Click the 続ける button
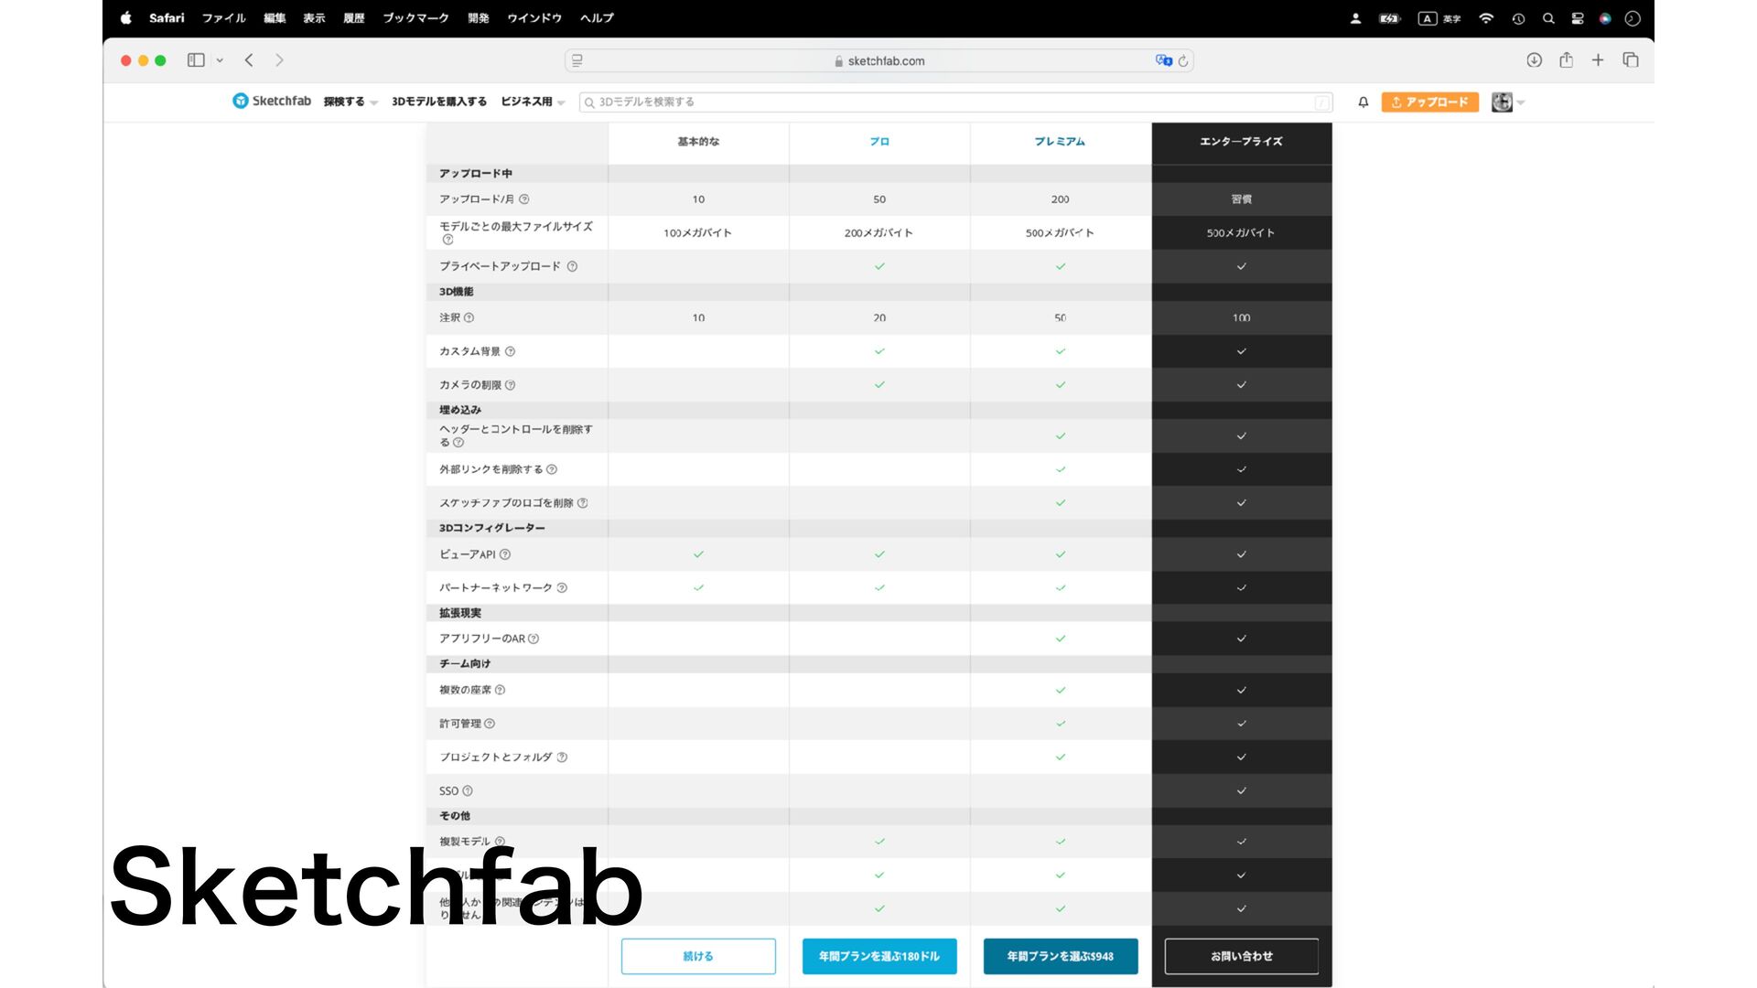1757x988 pixels. pyautogui.click(x=698, y=956)
